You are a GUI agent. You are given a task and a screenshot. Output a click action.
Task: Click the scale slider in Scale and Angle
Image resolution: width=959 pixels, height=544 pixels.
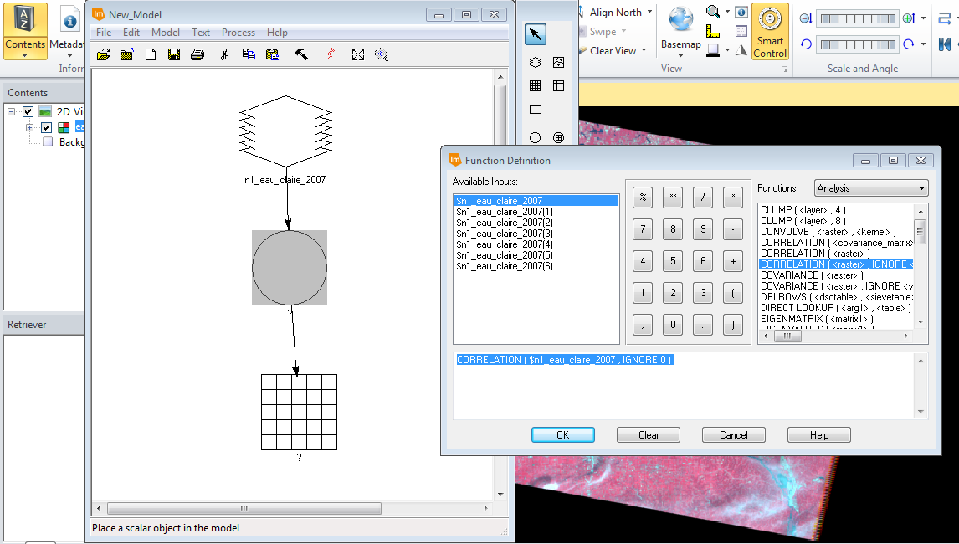(x=858, y=18)
